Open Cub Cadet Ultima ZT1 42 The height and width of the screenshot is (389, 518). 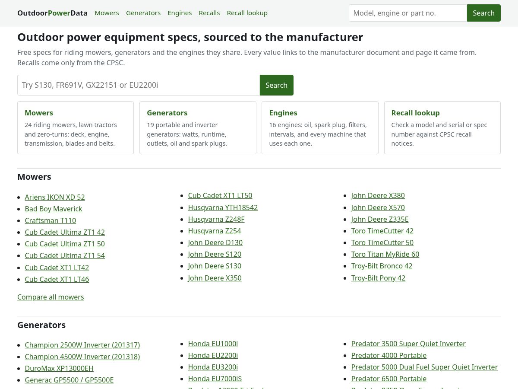click(65, 232)
